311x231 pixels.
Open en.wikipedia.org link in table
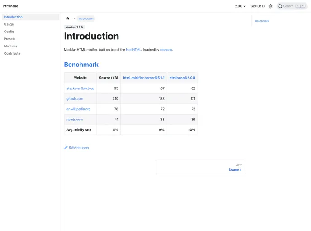coord(78,109)
